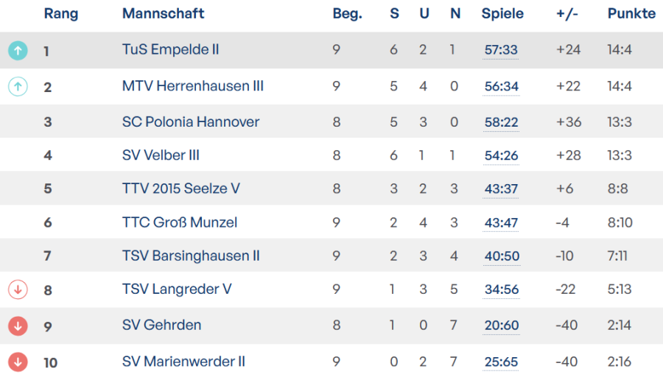Open SV Velber III team page
The width and height of the screenshot is (663, 380).
point(161,155)
